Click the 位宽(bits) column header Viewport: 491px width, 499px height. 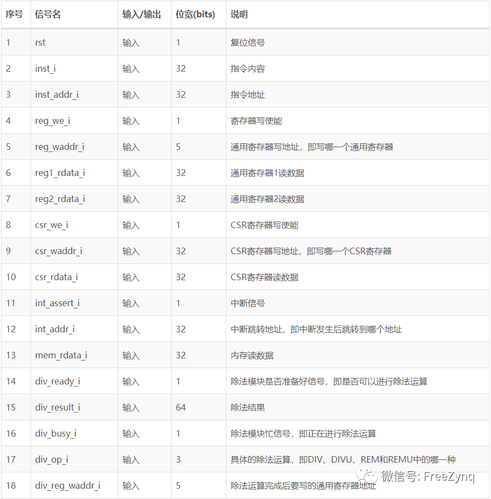[196, 15]
